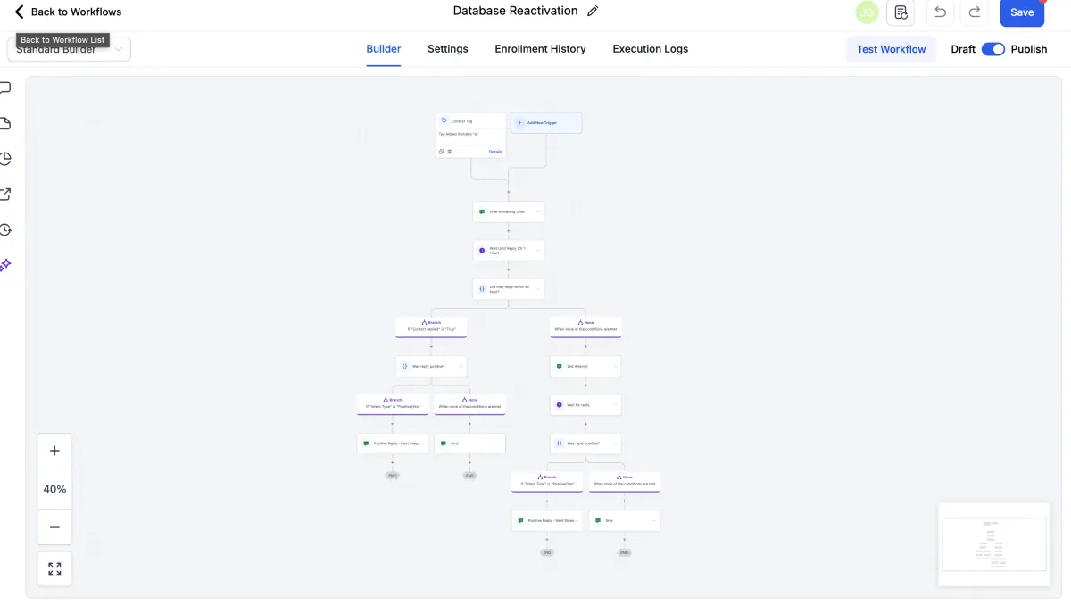Open options menu on Free Whitening Offer step
Screen dimensions: 1071x605
point(538,212)
